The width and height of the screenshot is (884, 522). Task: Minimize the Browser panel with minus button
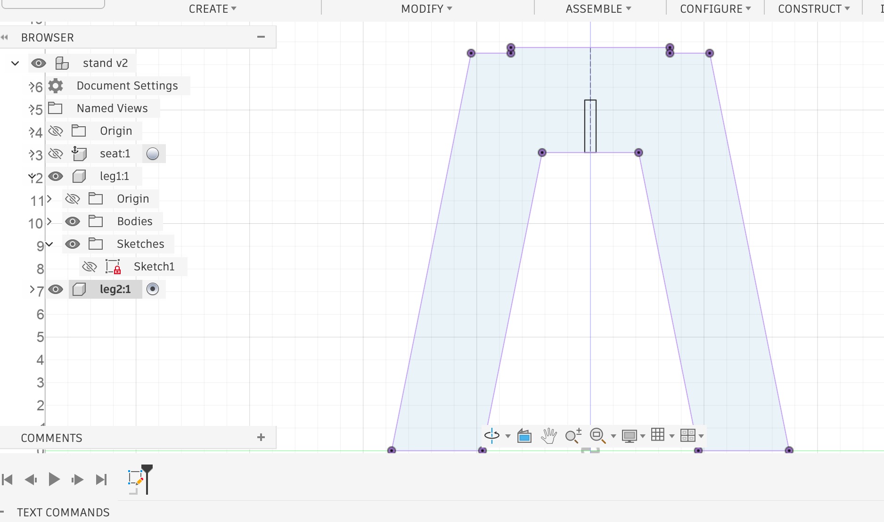tap(261, 37)
